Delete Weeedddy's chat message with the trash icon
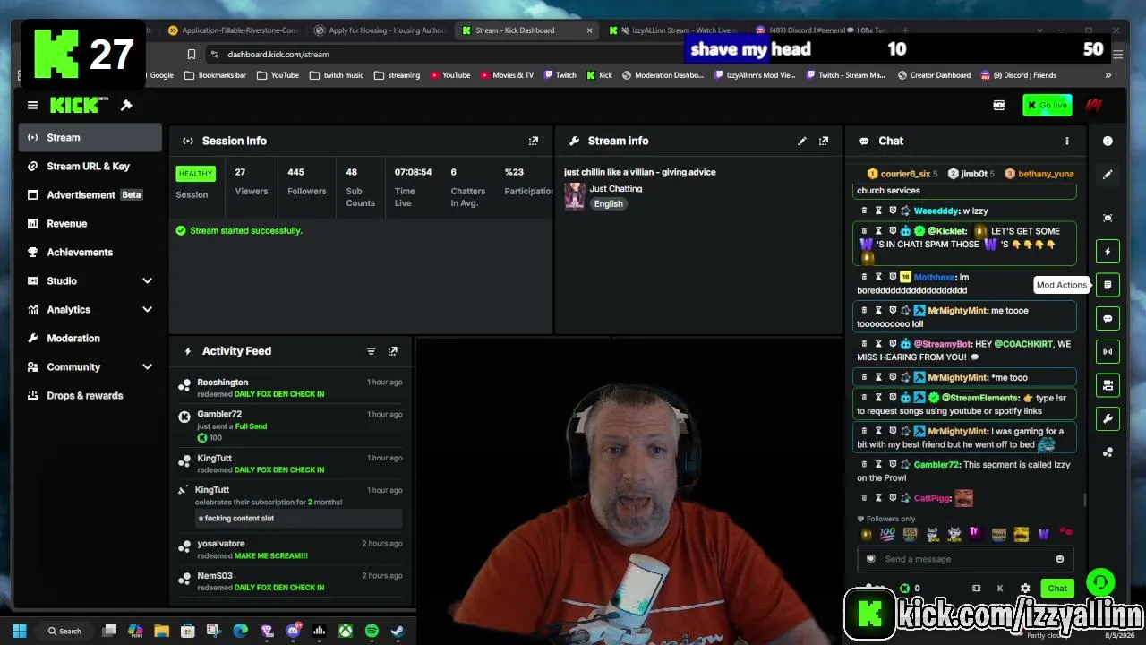This screenshot has width=1146, height=645. pyautogui.click(x=864, y=211)
